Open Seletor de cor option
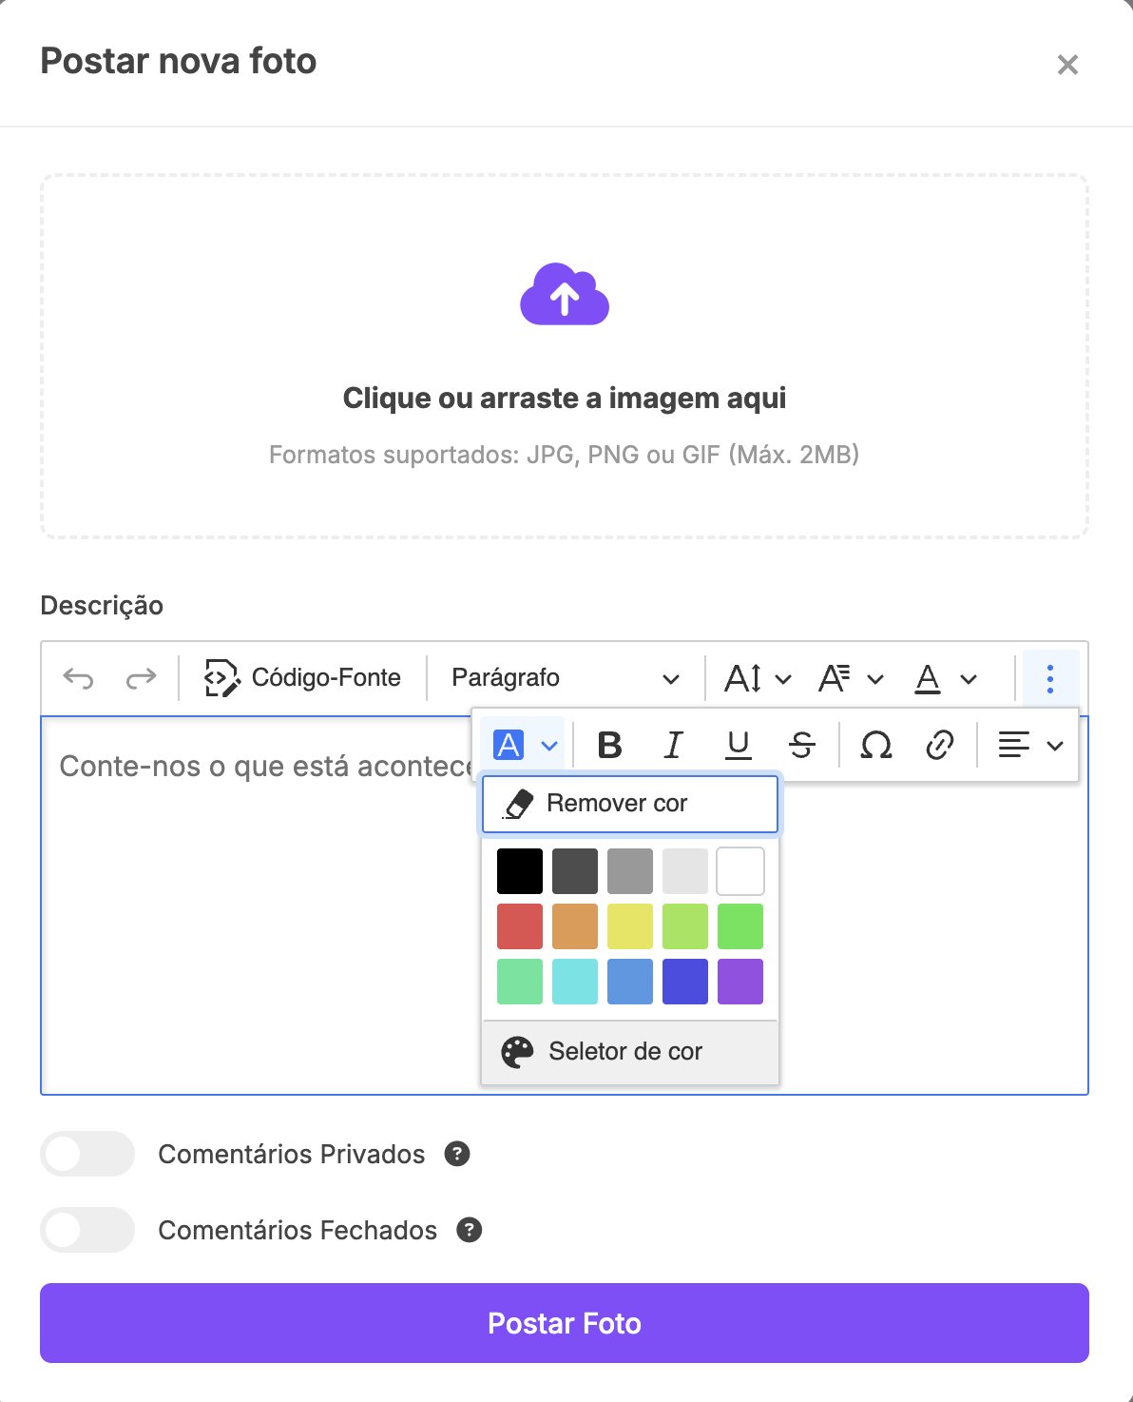The image size is (1133, 1402). (629, 1051)
